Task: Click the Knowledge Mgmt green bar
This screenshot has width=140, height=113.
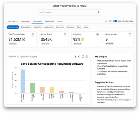Action: click(x=33, y=88)
